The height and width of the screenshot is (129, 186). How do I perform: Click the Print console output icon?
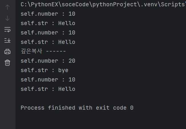pos(7,52)
